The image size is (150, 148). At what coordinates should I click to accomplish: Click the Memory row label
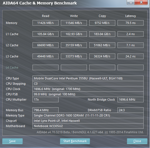[x=12, y=23]
